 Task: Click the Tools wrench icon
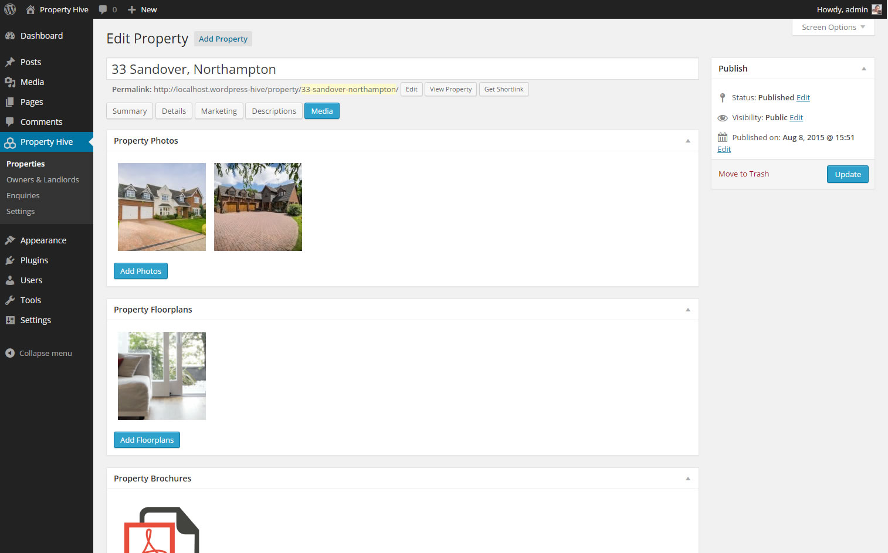point(10,300)
